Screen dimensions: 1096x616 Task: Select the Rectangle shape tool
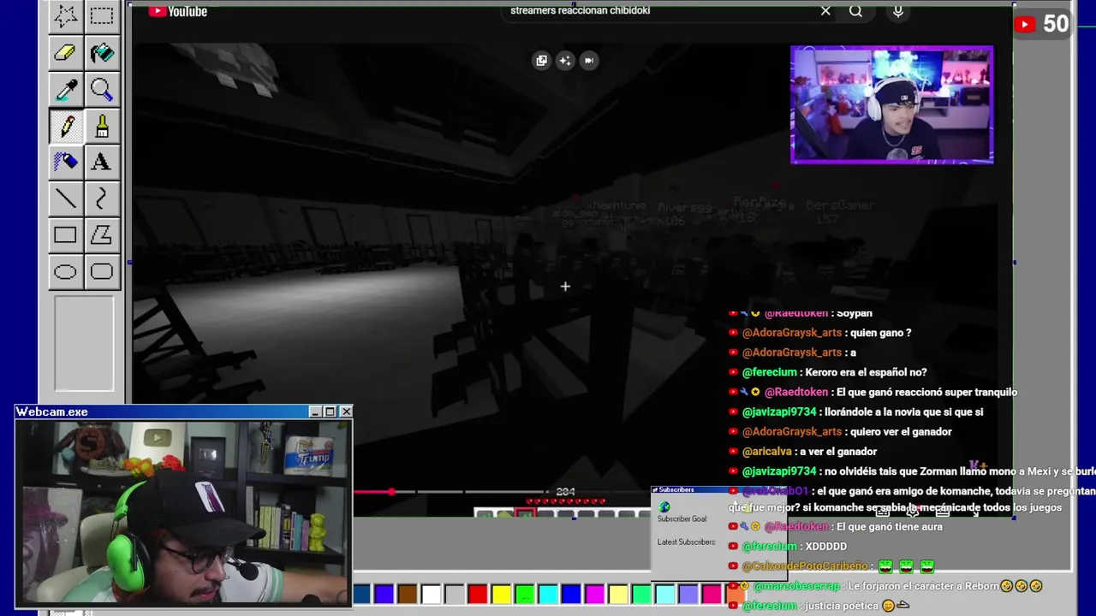point(65,235)
